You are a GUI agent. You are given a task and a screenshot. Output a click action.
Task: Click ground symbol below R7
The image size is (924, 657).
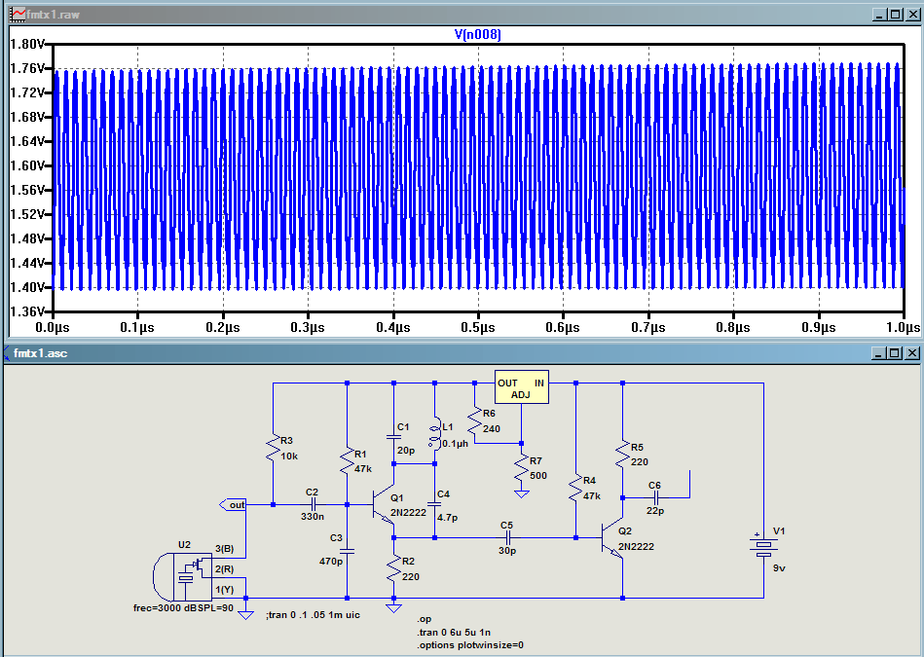(521, 493)
